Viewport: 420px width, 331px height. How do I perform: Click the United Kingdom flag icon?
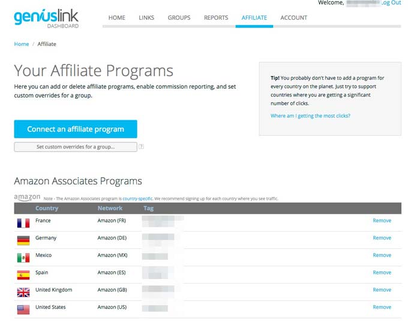point(23,292)
